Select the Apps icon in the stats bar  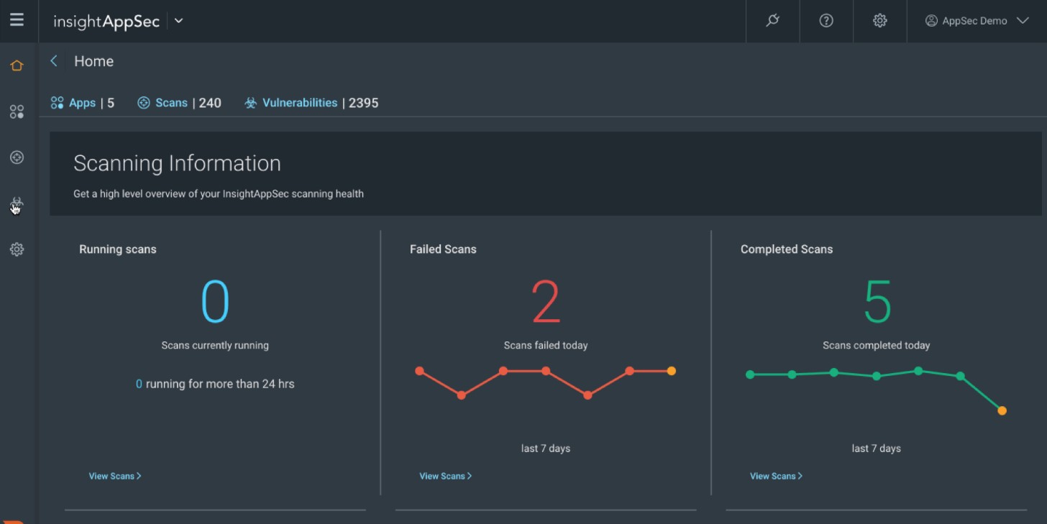coord(57,102)
